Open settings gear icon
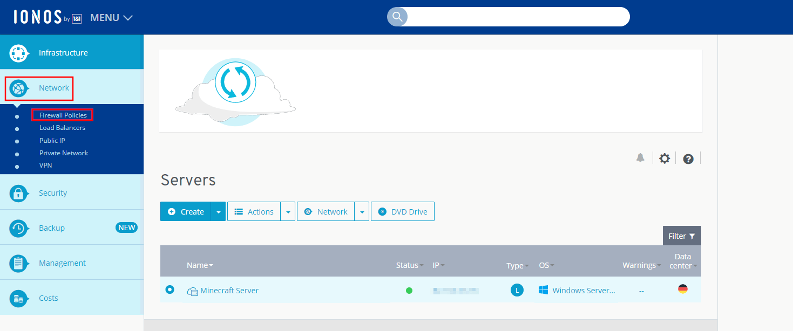Image resolution: width=793 pixels, height=331 pixels. click(665, 158)
